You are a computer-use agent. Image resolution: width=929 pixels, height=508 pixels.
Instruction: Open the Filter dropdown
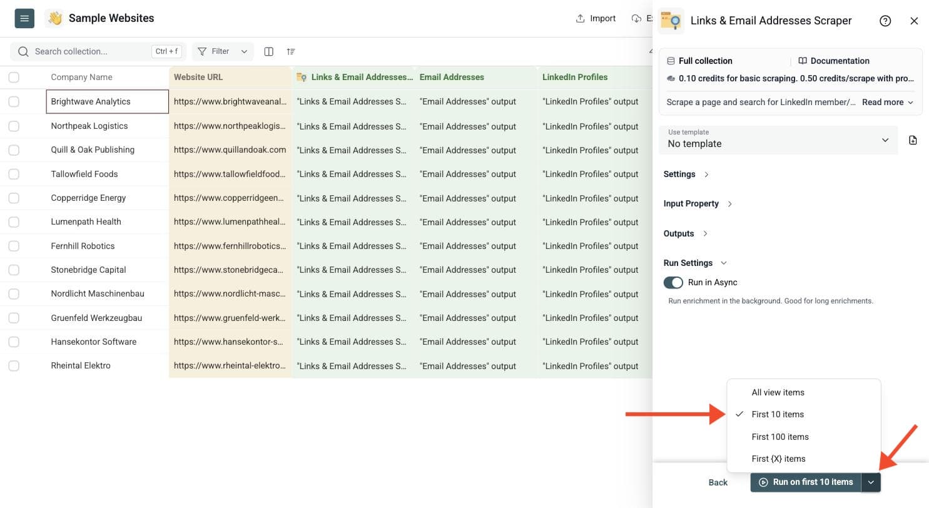click(223, 52)
